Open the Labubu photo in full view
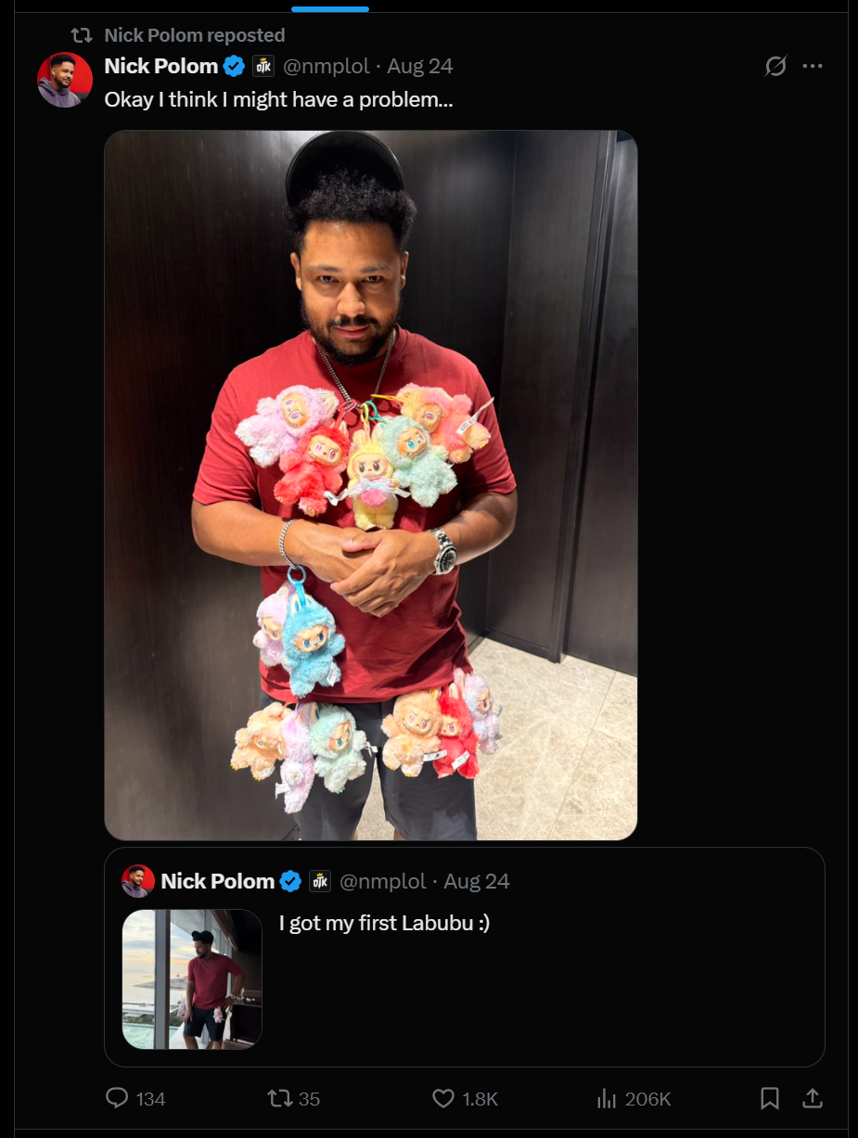858x1138 pixels. (371, 485)
